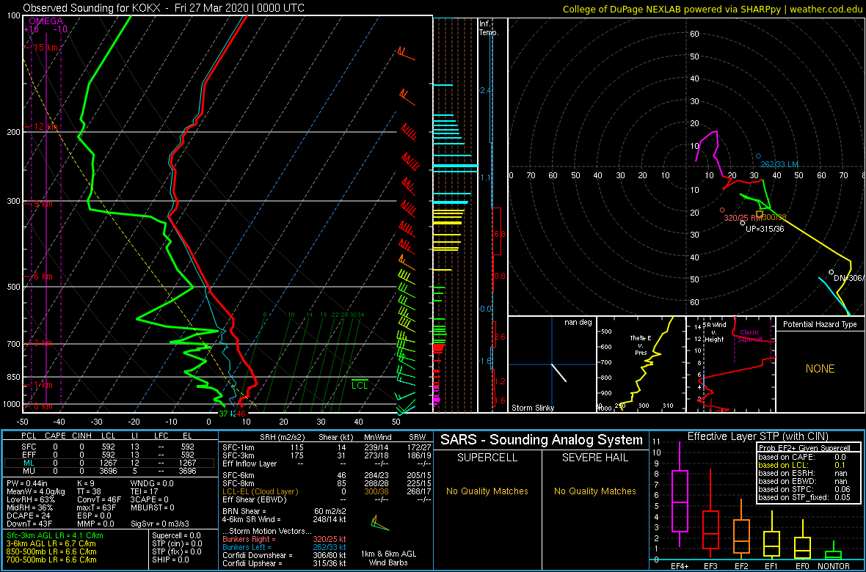This screenshot has width=866, height=572.
Task: Click the 'PW = 0.44in' value
Action: (x=29, y=485)
